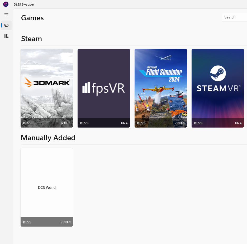Click inside the Search field
Screen dimensions: 247x244
click(x=234, y=17)
